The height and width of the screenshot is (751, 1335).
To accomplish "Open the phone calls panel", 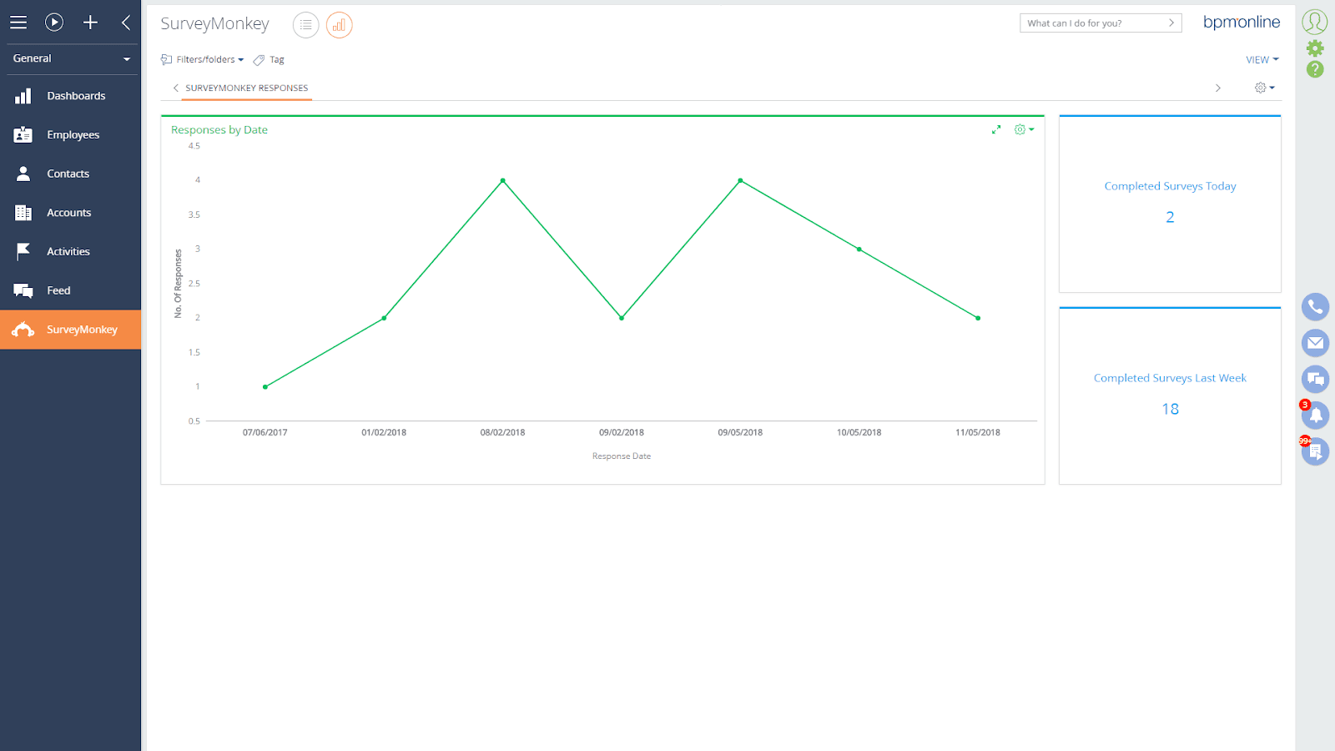I will click(1315, 307).
